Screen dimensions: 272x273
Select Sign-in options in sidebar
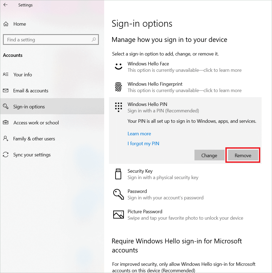[x=52, y=106]
